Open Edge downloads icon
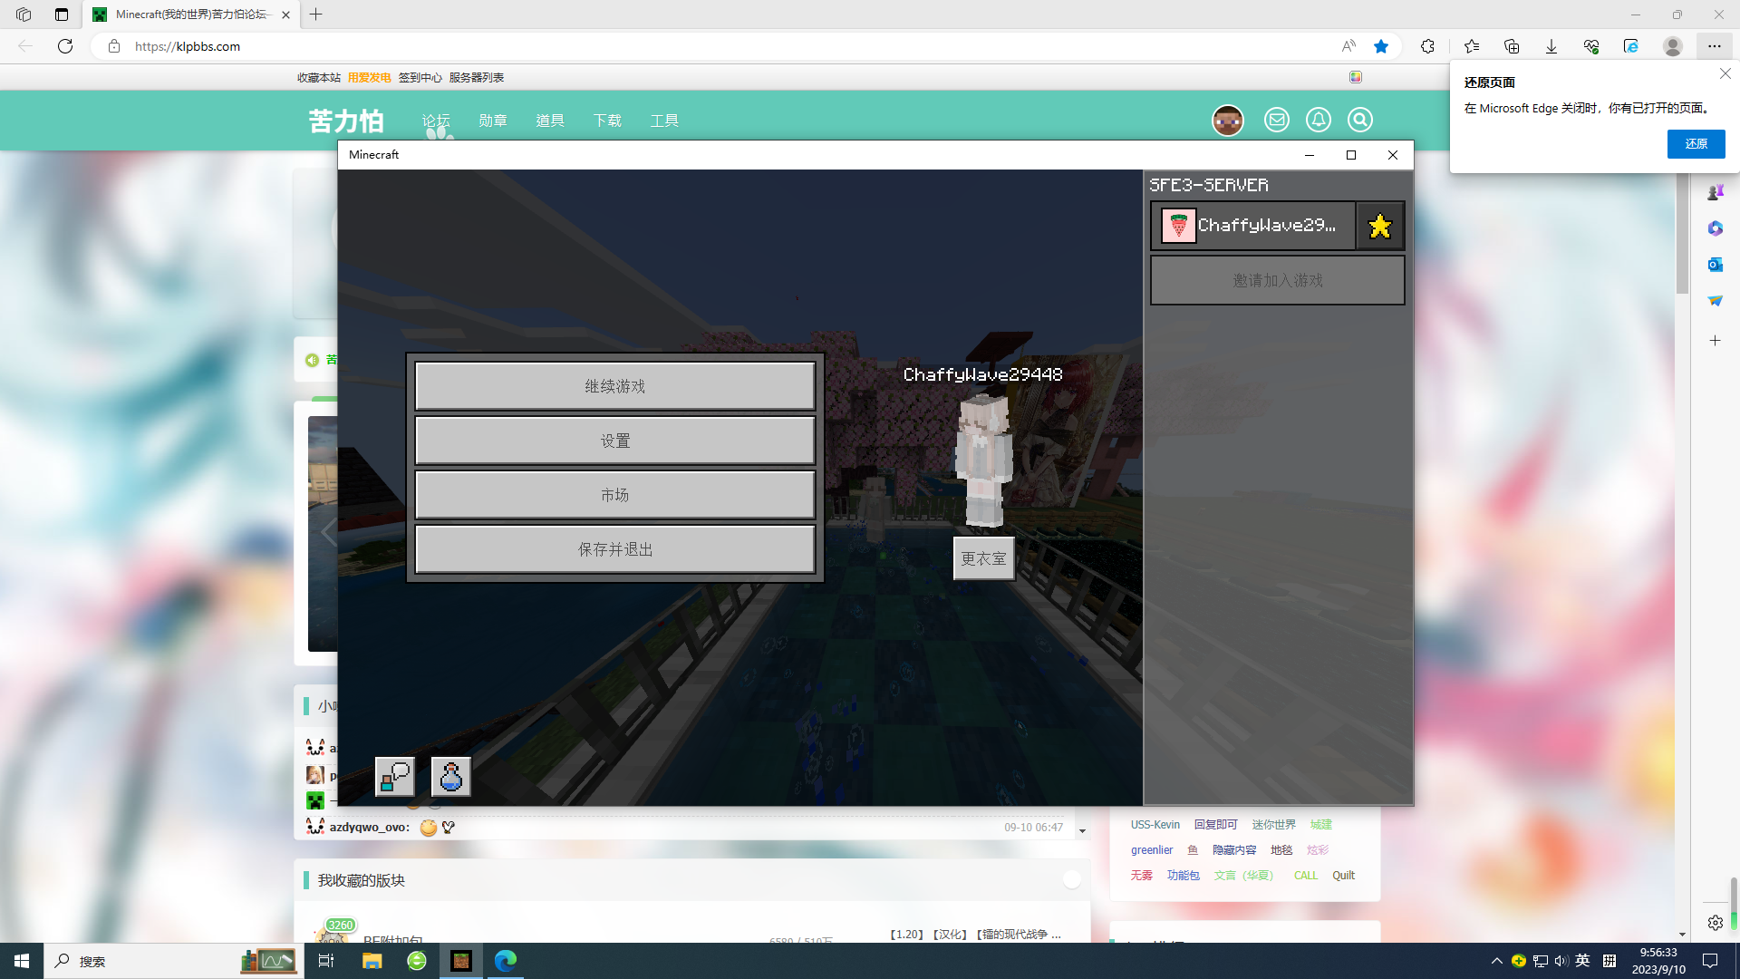This screenshot has height=979, width=1740. tap(1551, 46)
